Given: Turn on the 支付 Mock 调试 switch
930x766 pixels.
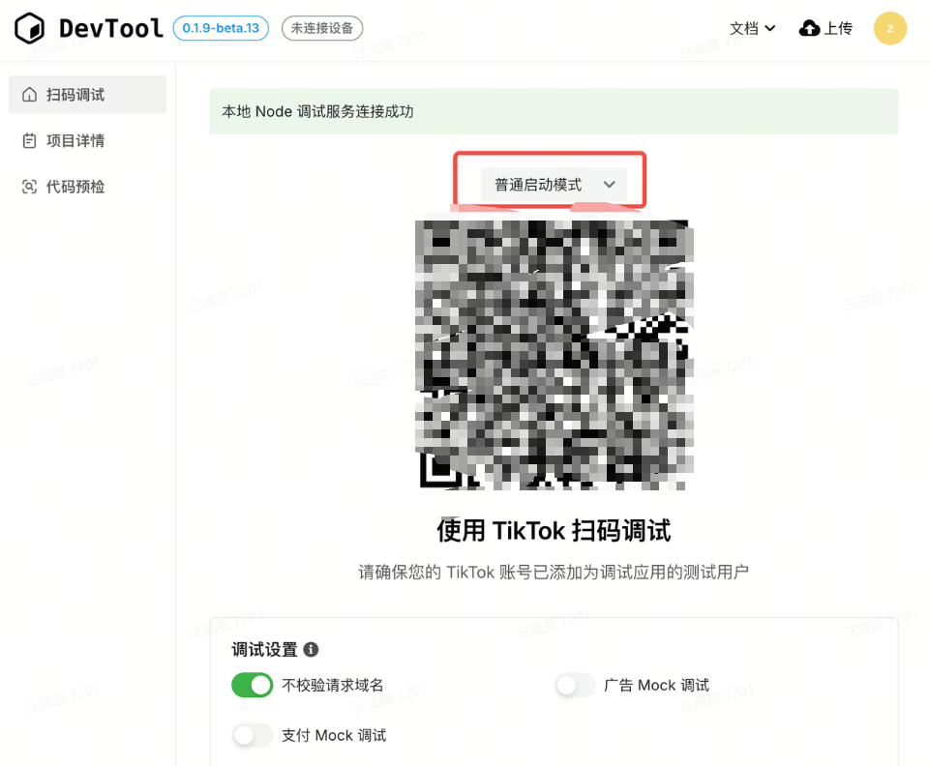Looking at the screenshot, I should pos(253,736).
